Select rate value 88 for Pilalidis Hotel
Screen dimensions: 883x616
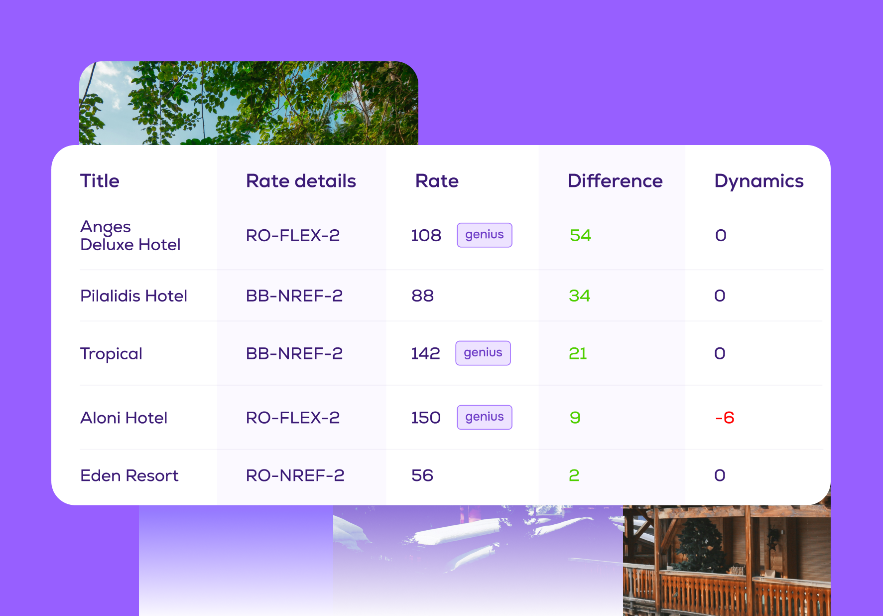click(x=422, y=296)
